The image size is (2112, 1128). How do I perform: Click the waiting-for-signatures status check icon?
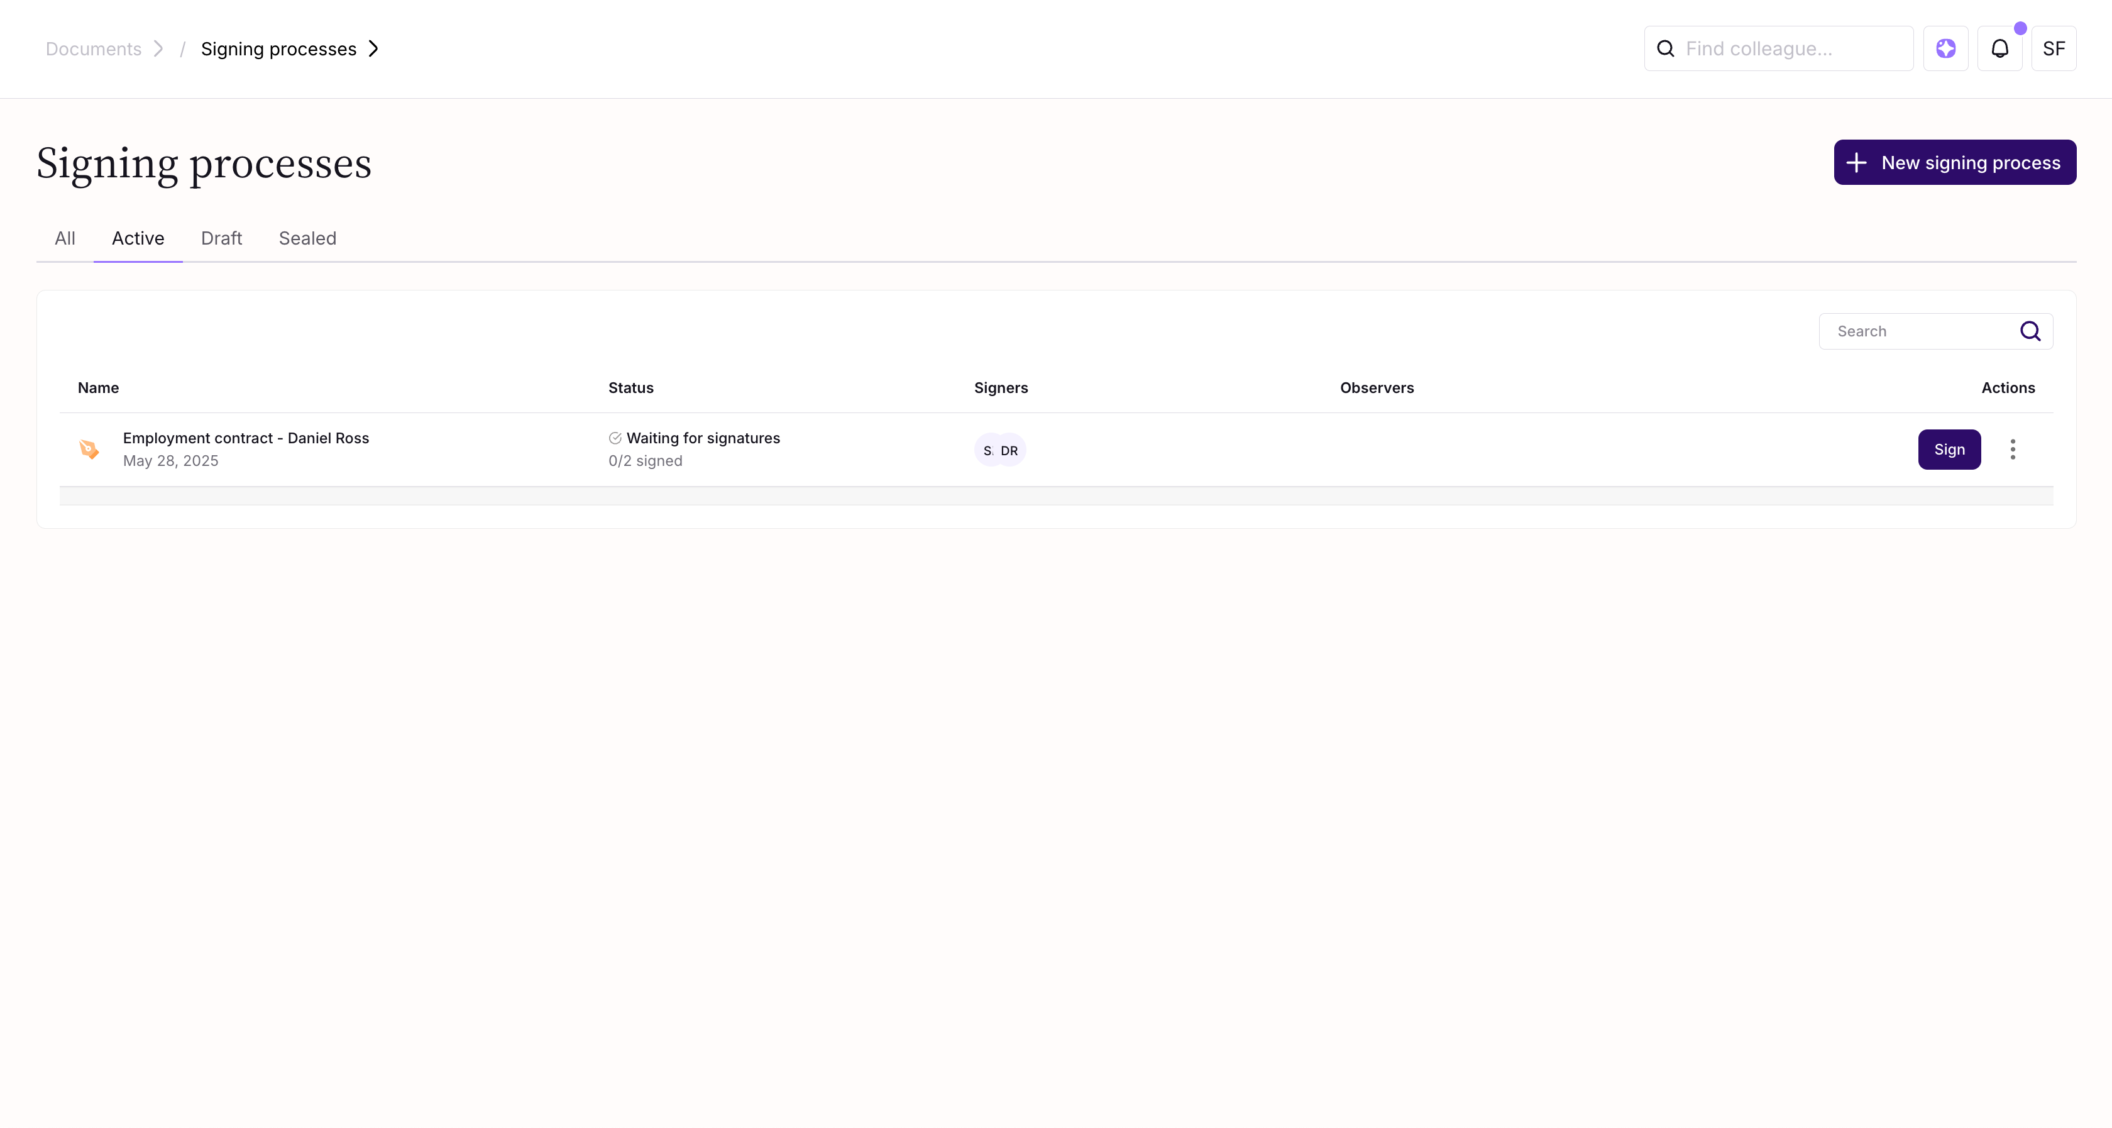pos(615,438)
